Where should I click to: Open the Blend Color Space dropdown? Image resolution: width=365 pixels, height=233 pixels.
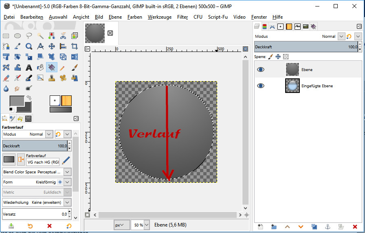pyautogui.click(x=67, y=172)
